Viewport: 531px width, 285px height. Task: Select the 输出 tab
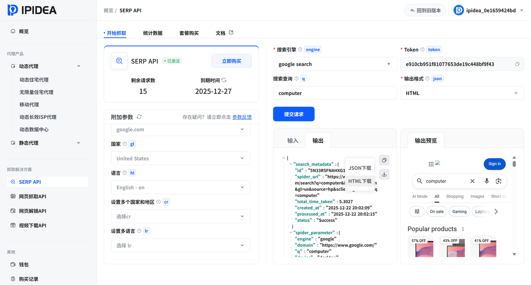tap(318, 141)
